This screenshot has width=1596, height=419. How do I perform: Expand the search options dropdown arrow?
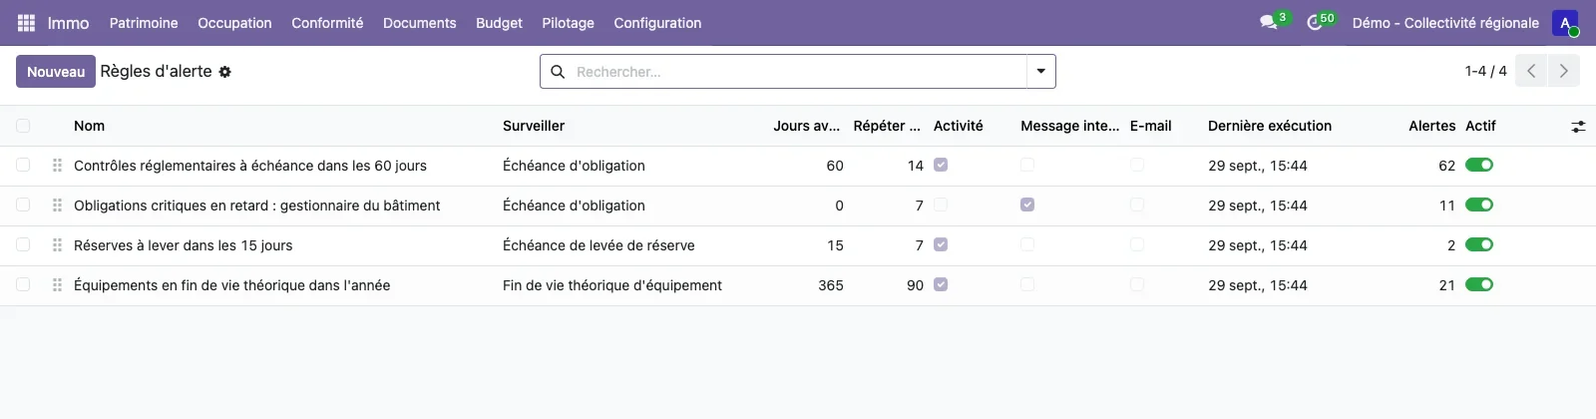pos(1041,72)
